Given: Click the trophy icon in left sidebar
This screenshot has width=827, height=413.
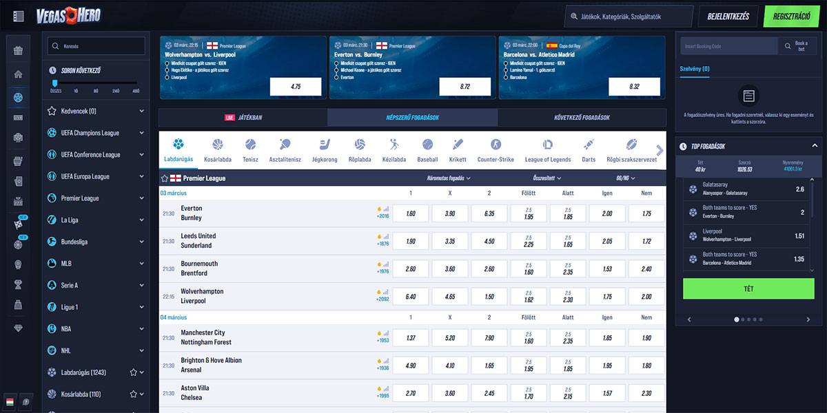Looking at the screenshot, I should pos(18,284).
